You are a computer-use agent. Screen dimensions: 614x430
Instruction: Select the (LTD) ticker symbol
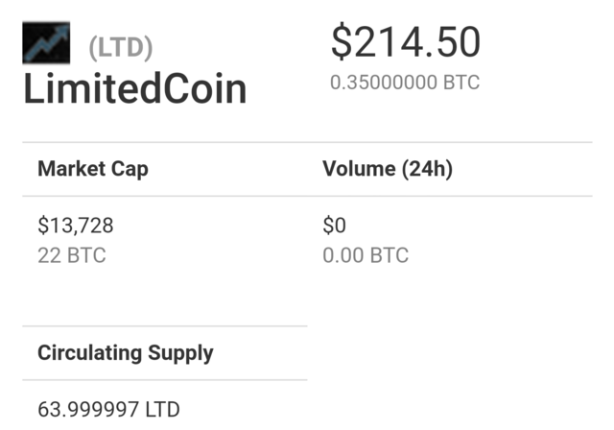[121, 48]
